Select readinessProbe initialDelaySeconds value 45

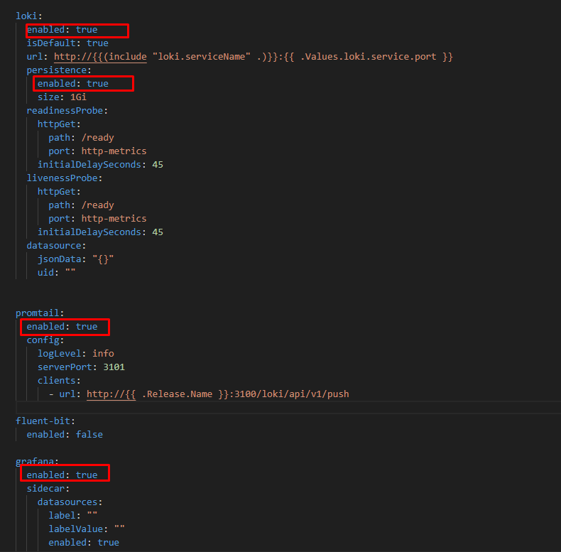(x=158, y=164)
